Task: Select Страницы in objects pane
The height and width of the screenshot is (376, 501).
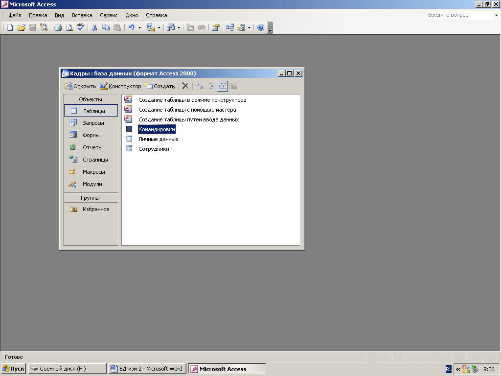Action: point(91,160)
